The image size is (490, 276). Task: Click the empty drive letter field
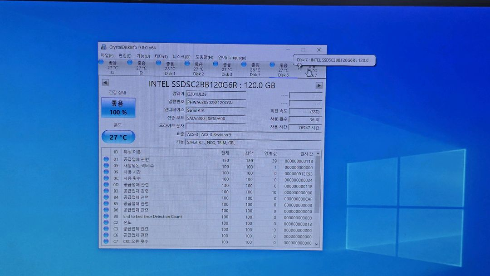216,126
